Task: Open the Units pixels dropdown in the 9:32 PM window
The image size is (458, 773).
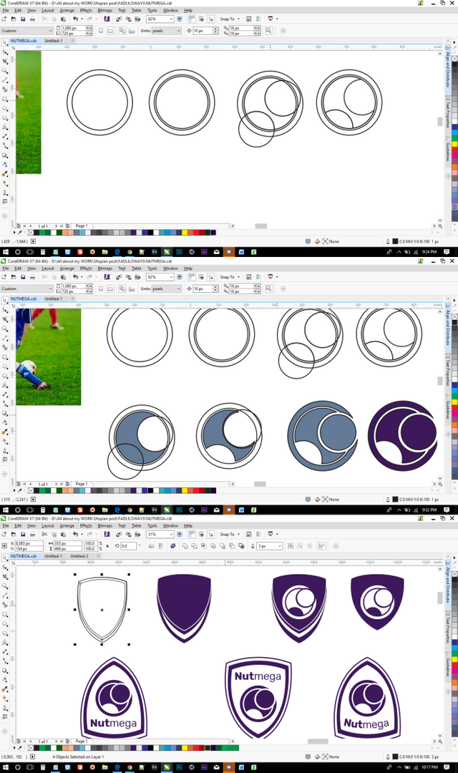Action: pos(178,288)
